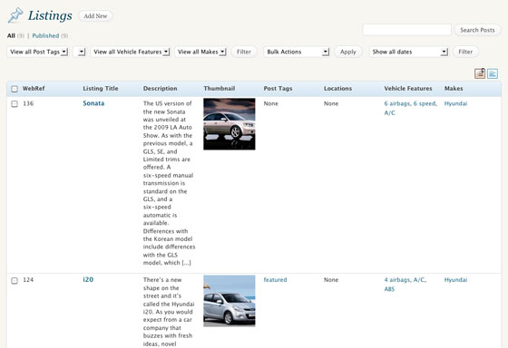Click WebRef value 124
This screenshot has height=348, width=508.
coord(28,280)
